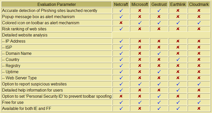Click Microsoft checkmark in Option to report suspicious websites
212x113 pixels.
tap(140, 84)
